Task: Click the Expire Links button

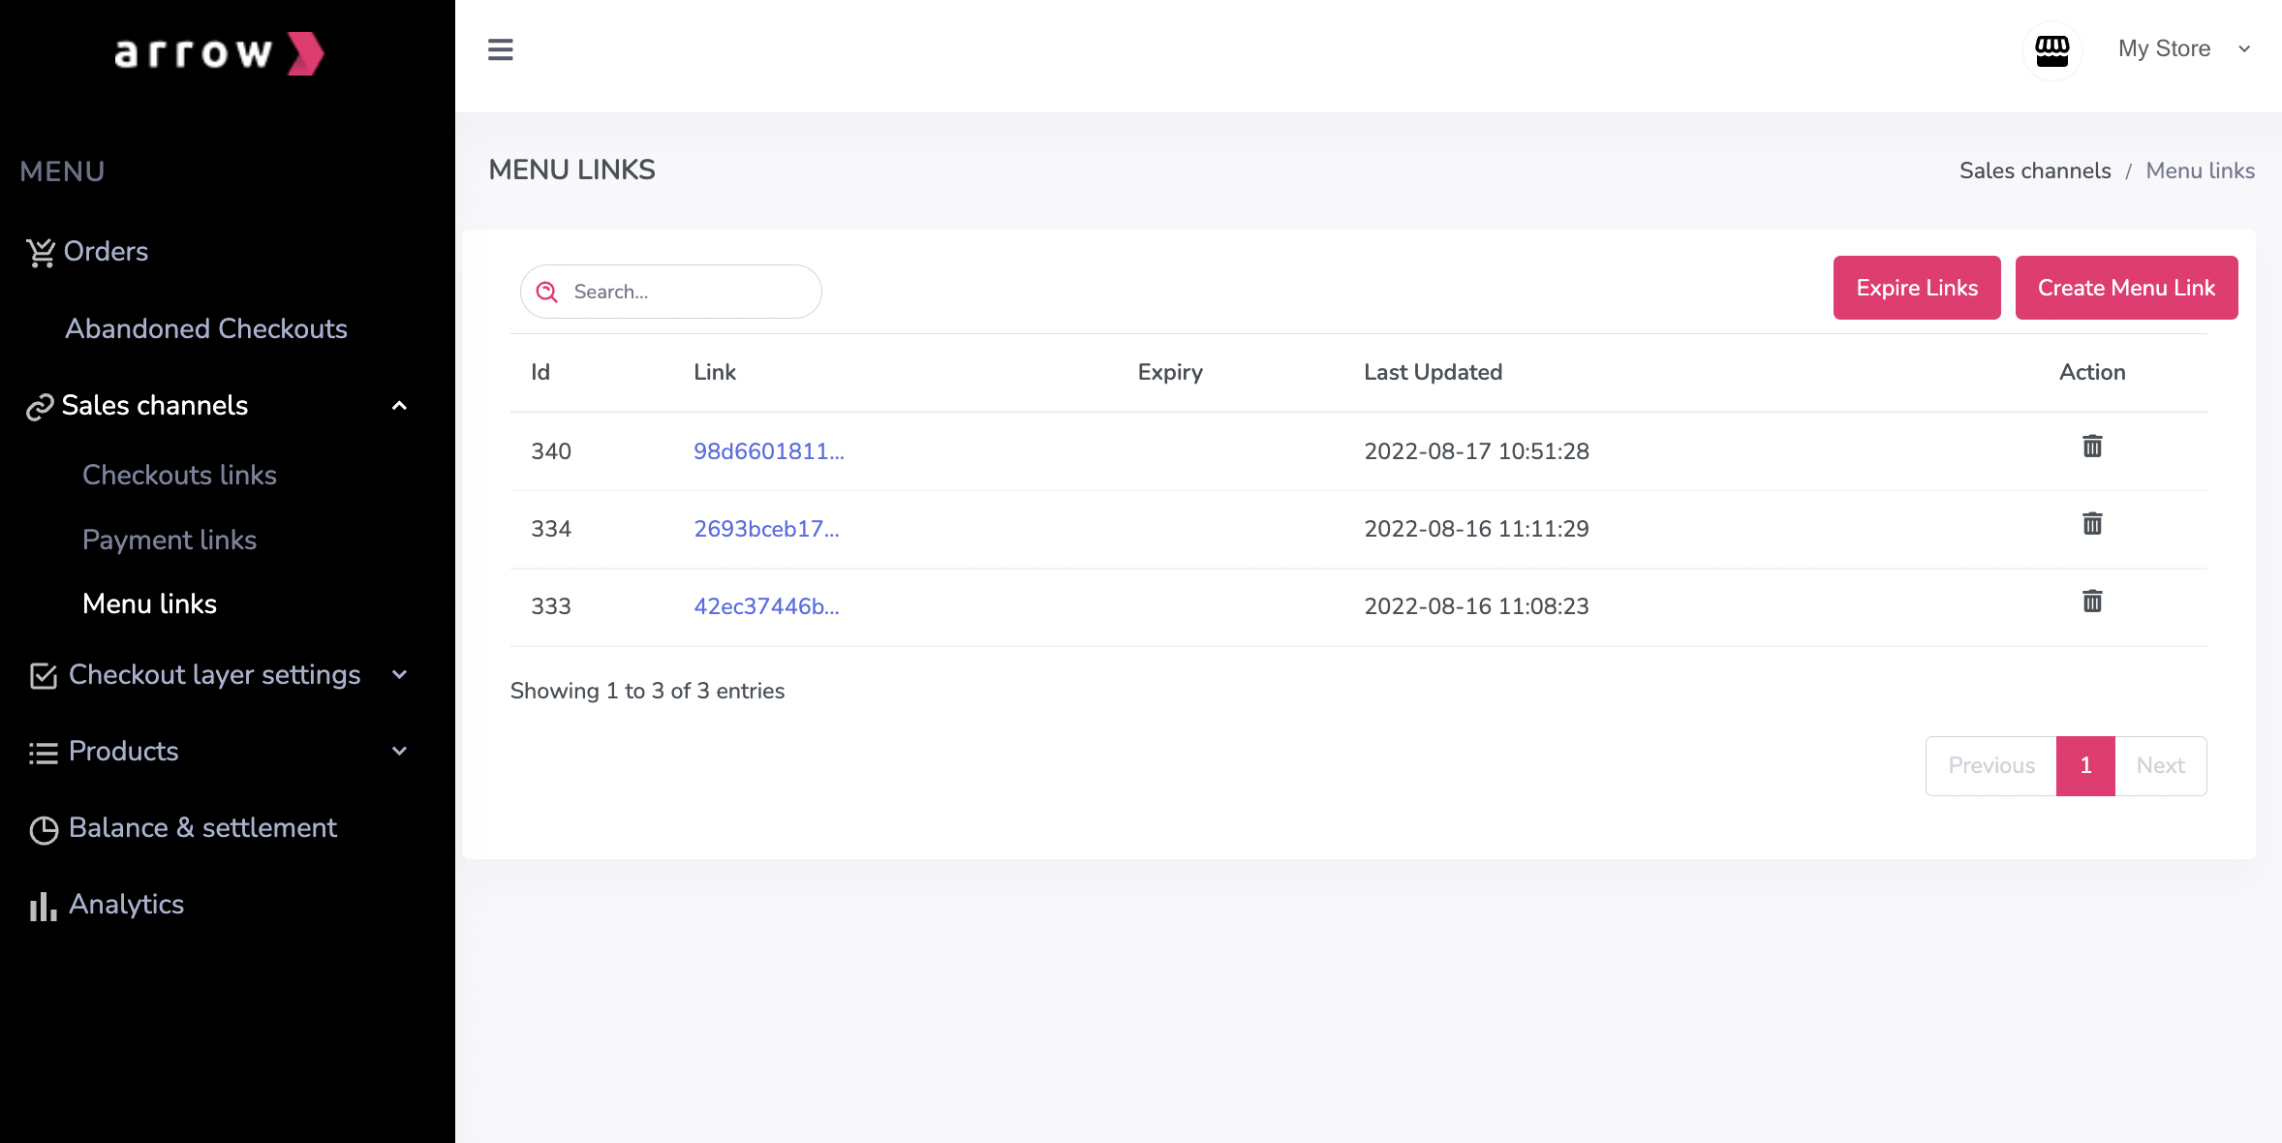Action: [1916, 288]
